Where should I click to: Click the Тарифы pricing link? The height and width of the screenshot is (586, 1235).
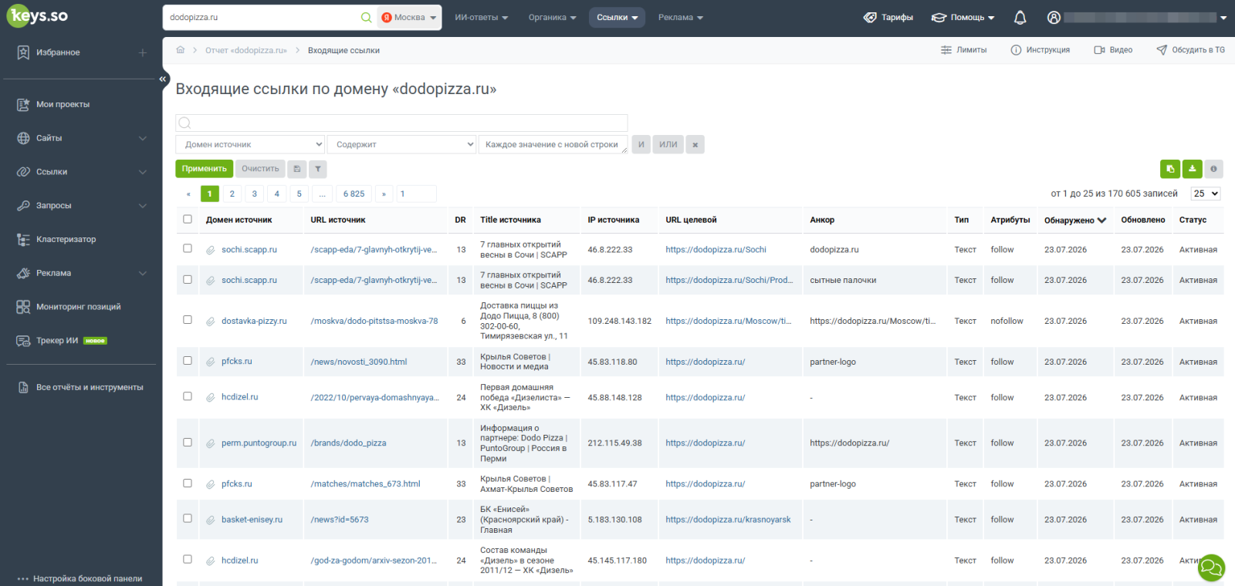[888, 17]
